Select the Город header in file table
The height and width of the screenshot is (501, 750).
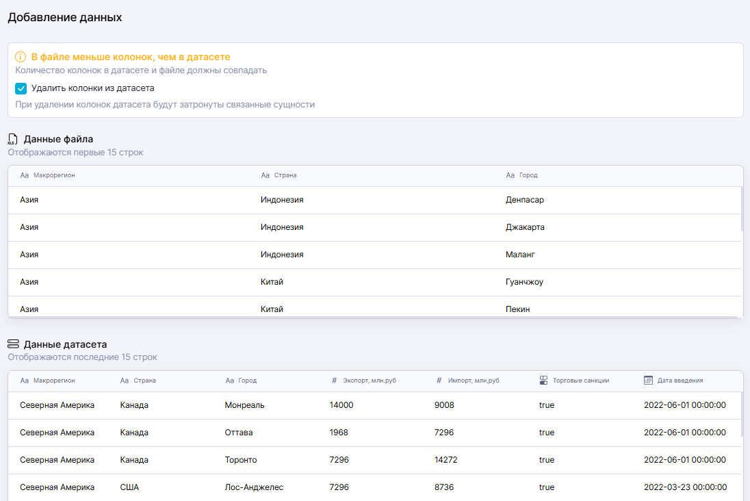point(528,175)
